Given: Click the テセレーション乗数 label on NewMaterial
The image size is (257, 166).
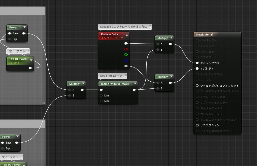Looking at the screenshot, I should coord(213,97).
